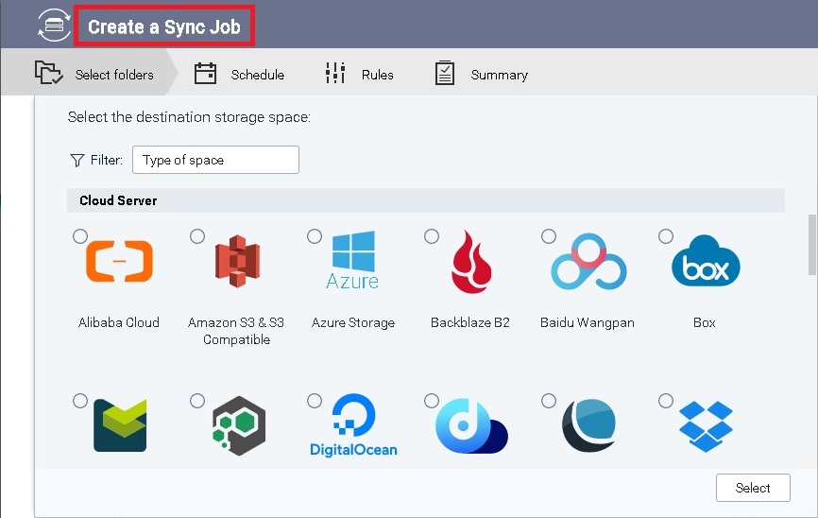Select the DigitalOcean radio button
818x518 pixels.
click(x=315, y=401)
